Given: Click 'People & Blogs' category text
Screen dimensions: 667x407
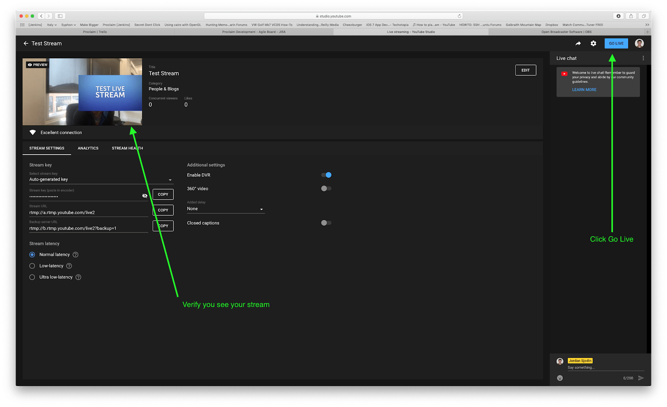Looking at the screenshot, I should (164, 89).
